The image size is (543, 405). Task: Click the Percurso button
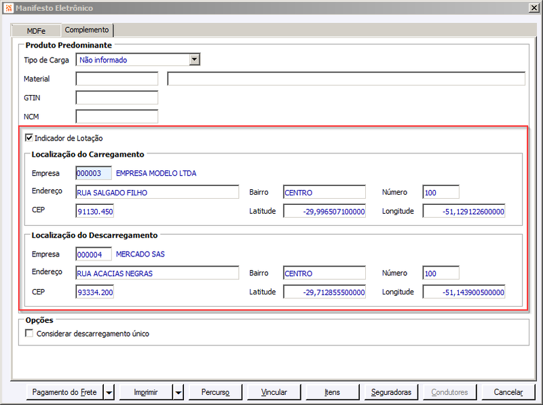215,392
